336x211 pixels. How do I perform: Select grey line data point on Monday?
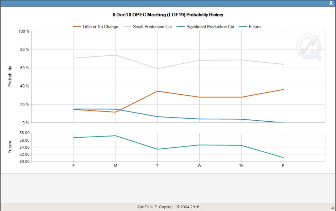click(x=115, y=55)
